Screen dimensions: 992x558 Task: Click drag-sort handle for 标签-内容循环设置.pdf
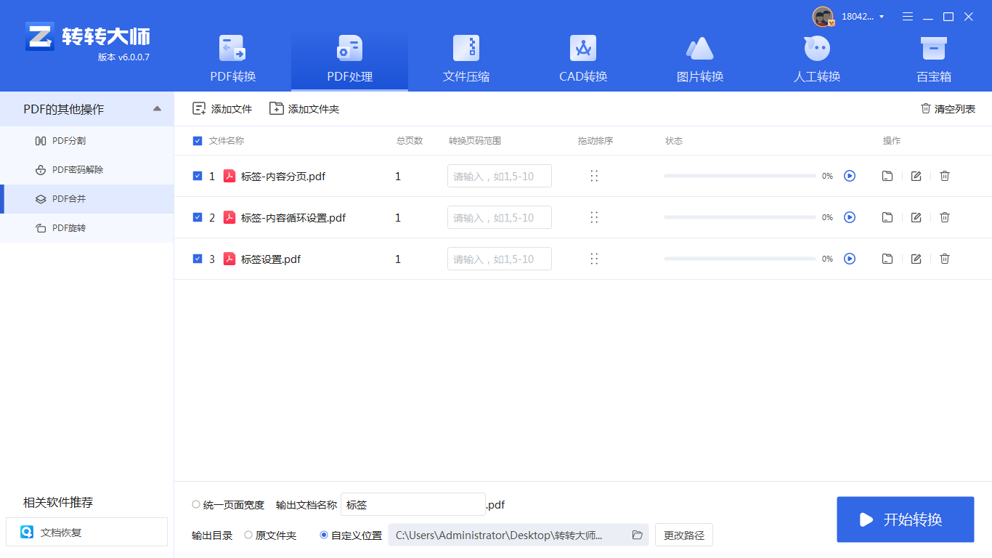[x=594, y=217]
